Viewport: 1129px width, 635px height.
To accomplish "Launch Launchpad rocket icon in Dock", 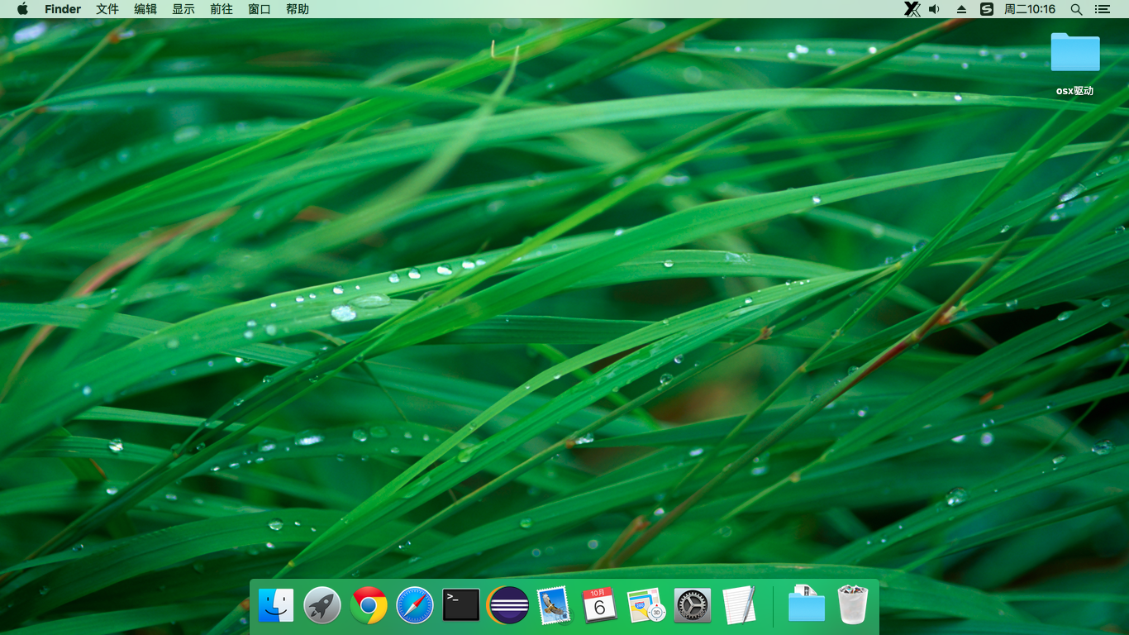I will (322, 605).
